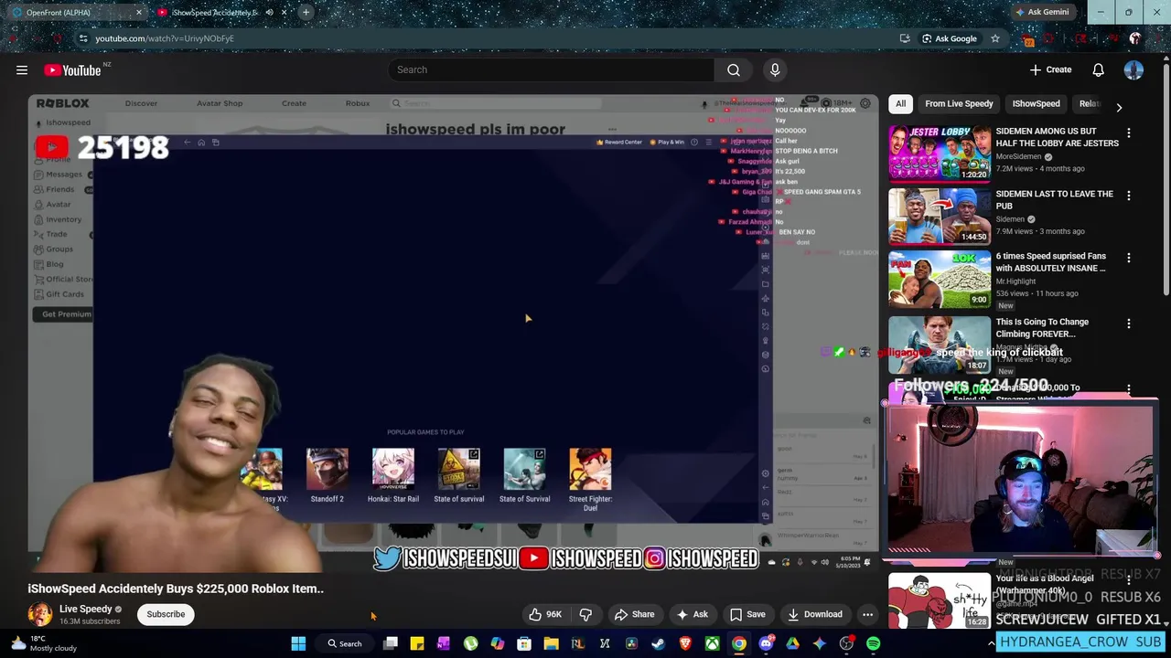View site information icon in address bar
The height and width of the screenshot is (658, 1171).
click(83, 38)
